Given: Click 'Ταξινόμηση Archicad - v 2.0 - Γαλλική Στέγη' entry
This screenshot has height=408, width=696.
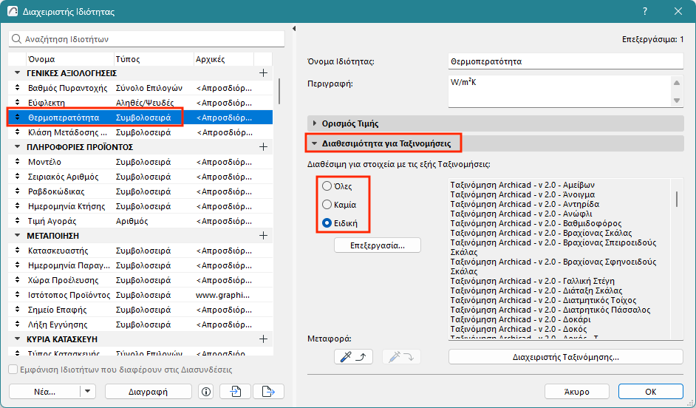Looking at the screenshot, I should 532,281.
